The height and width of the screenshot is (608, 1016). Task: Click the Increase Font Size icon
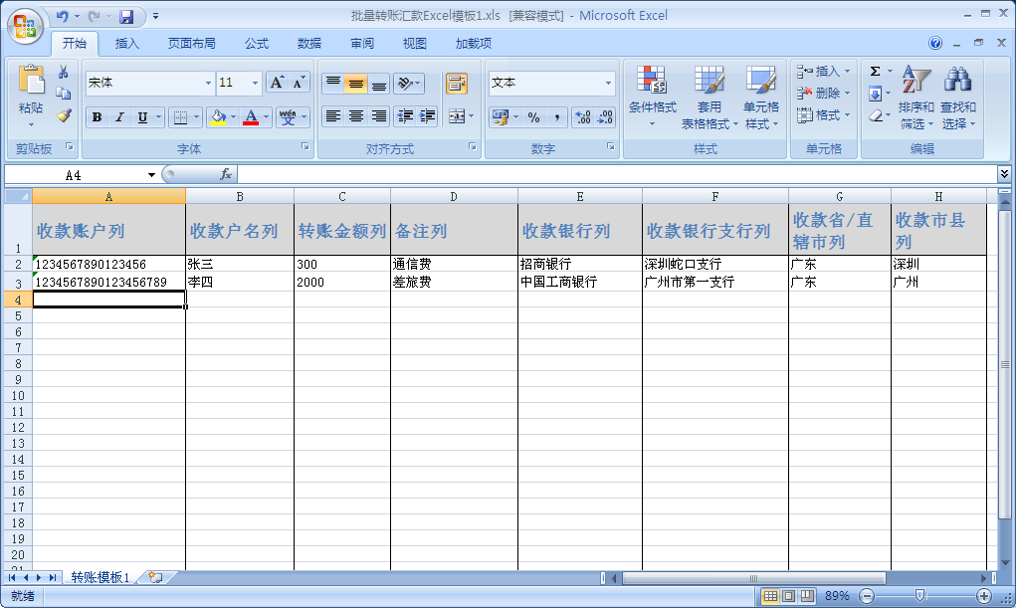[278, 83]
